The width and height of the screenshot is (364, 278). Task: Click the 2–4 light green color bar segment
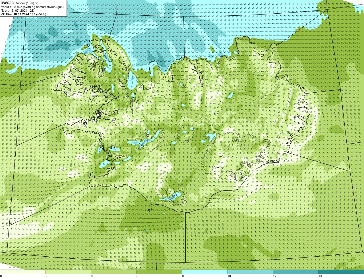pos(68,272)
